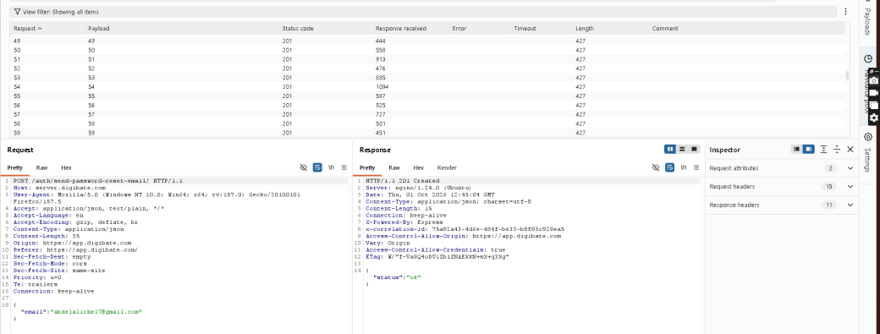Viewport: 880px width, 334px height.
Task: Select request row 54 in results
Action: (x=427, y=87)
